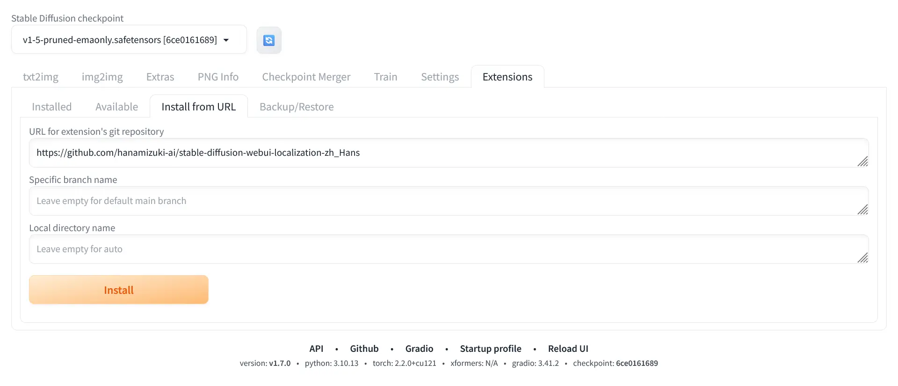The image size is (898, 386).
Task: Click the 'Specific branch name' label
Action: click(x=73, y=180)
